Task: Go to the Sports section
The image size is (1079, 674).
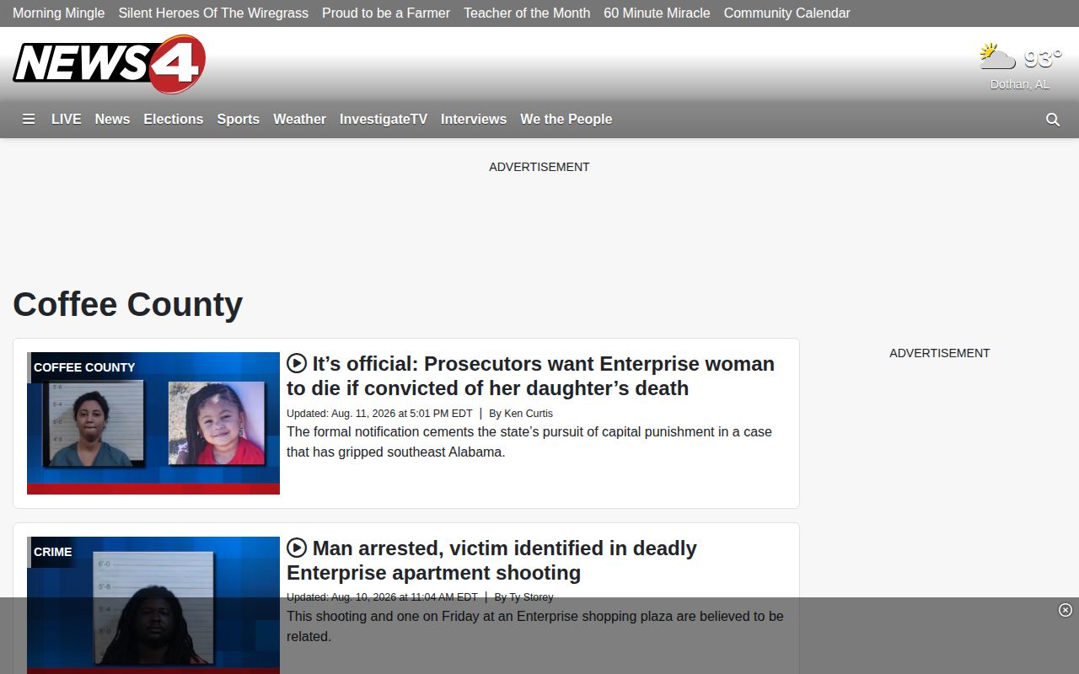Action: 239,120
